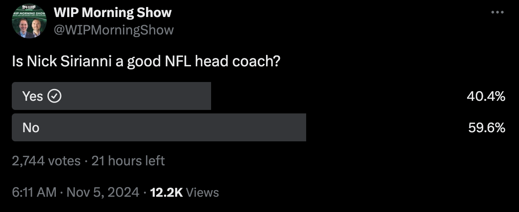Click the WIP Morning Show profile avatar
The height and width of the screenshot is (212, 519).
[29, 21]
